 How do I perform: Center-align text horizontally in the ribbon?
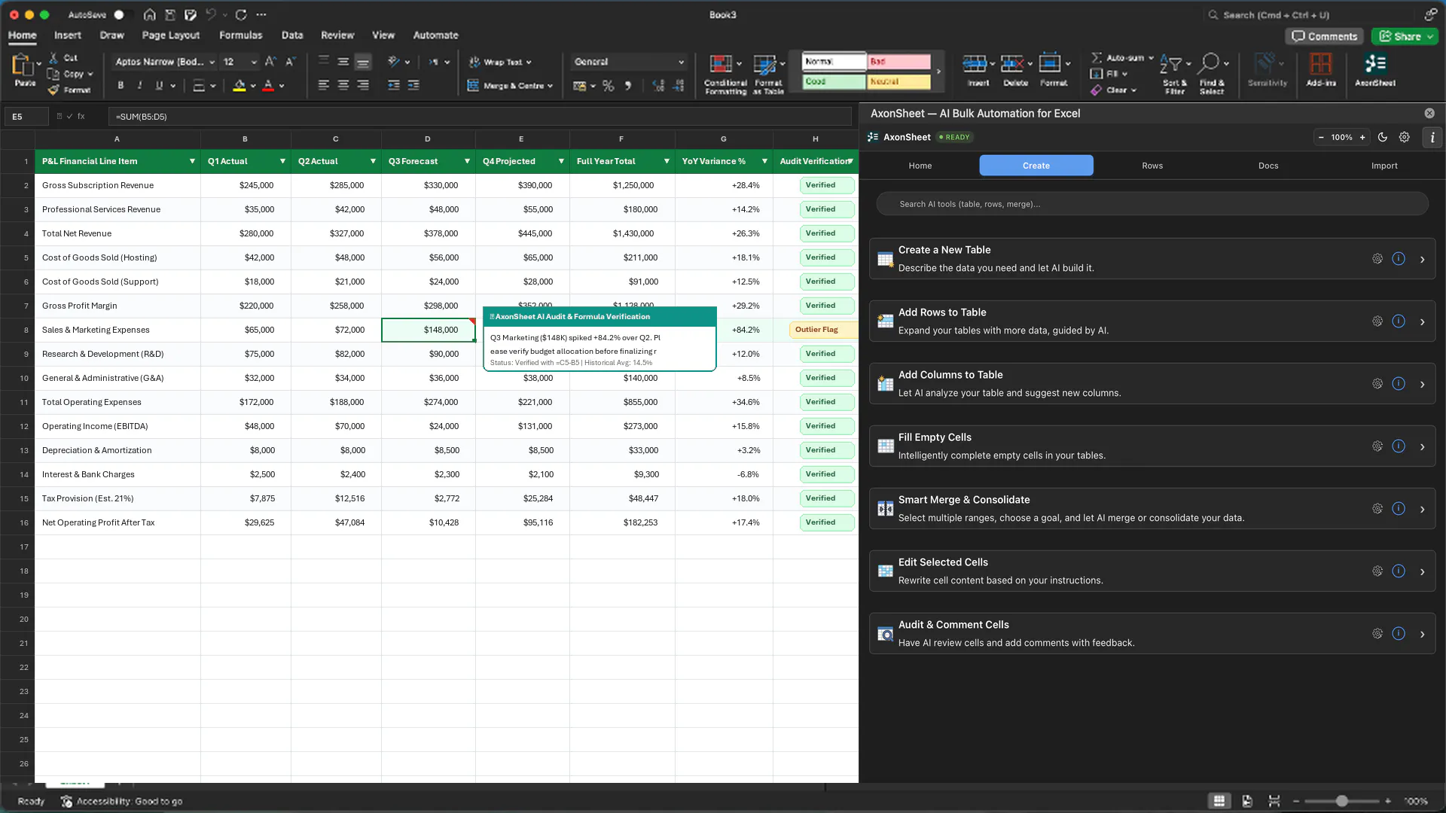tap(343, 86)
